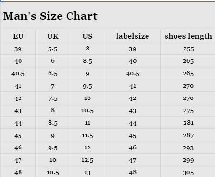Image resolution: width=215 pixels, height=177 pixels.
Task: Click US size 12.5 cell
Action: coord(88,160)
